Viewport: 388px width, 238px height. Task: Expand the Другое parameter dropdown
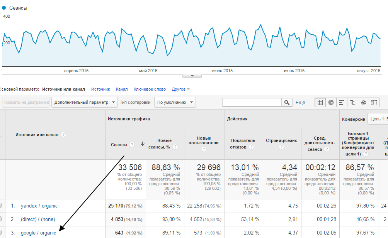pos(180,89)
